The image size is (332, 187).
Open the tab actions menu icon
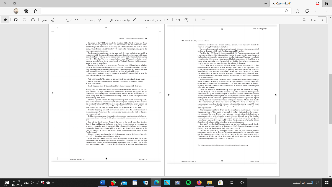tap(327, 3)
